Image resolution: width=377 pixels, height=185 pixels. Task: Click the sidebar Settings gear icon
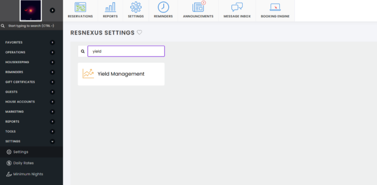tap(9, 152)
